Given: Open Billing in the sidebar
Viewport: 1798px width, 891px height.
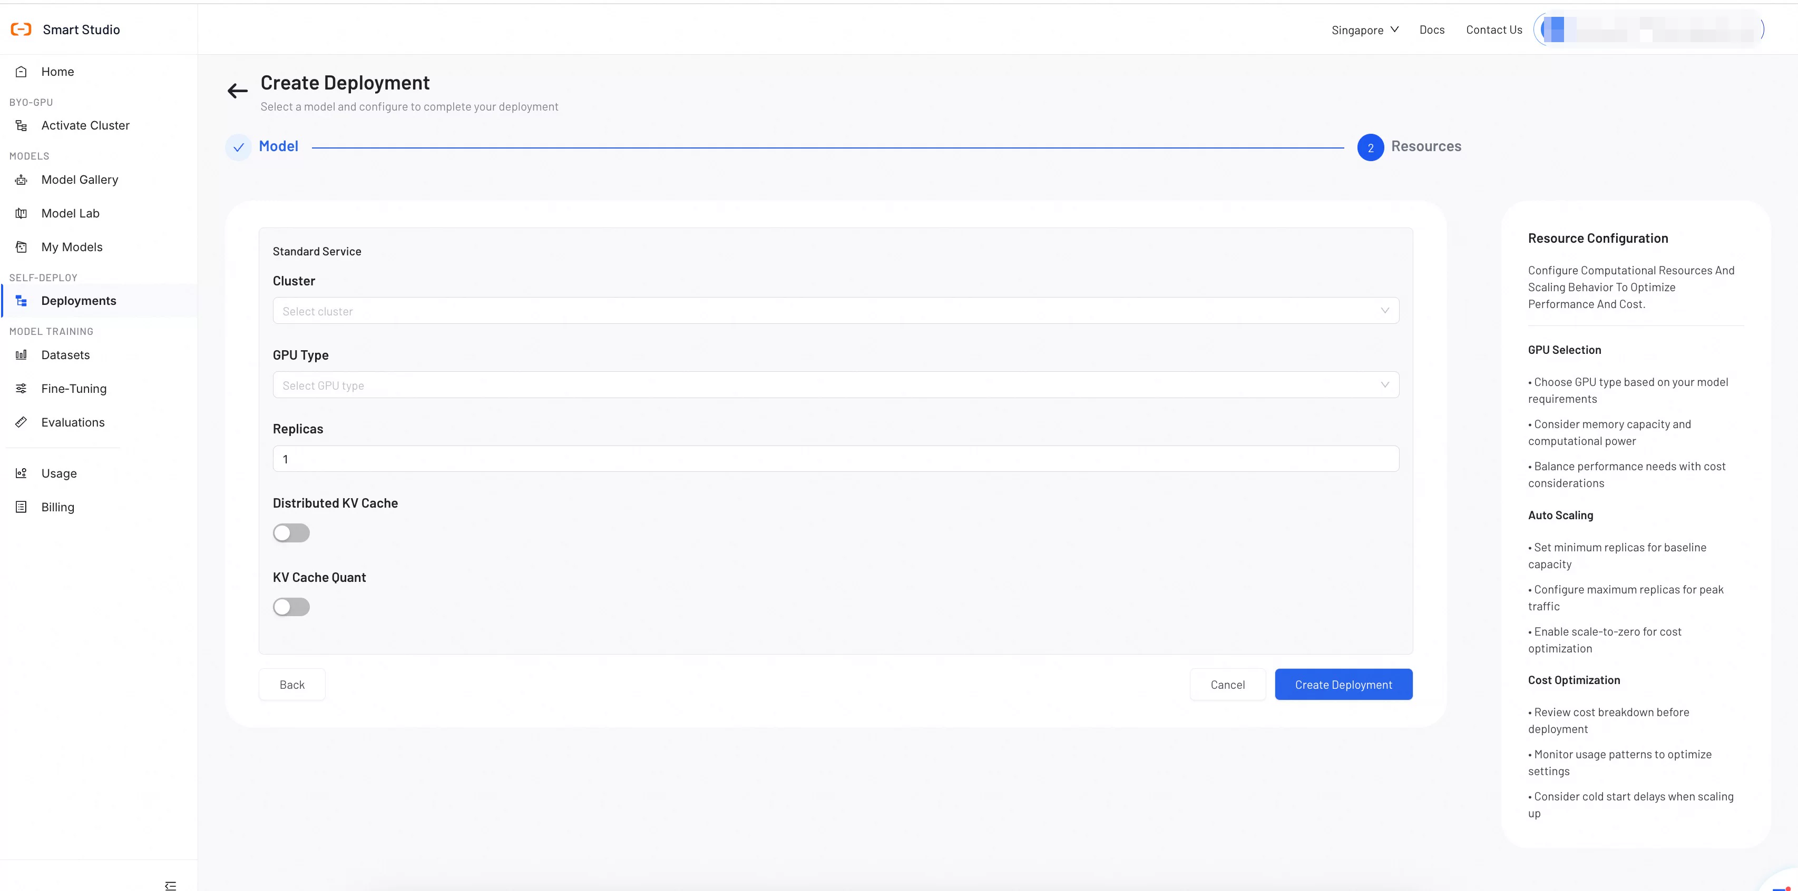Looking at the screenshot, I should click(99, 507).
